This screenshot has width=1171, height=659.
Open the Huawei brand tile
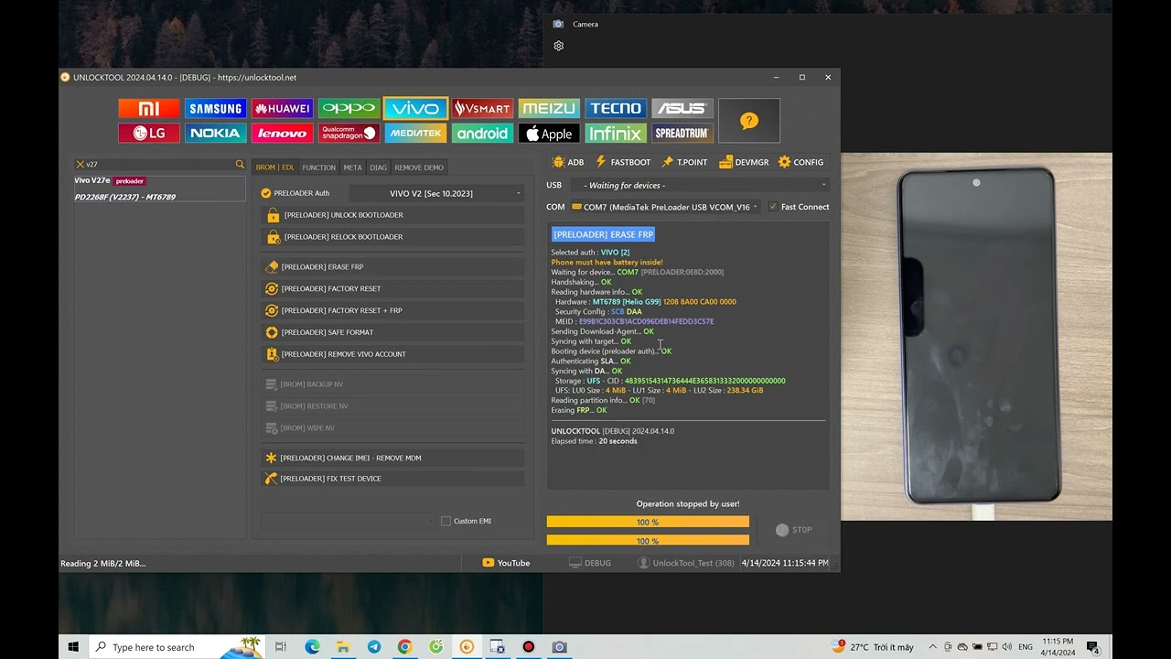click(283, 109)
